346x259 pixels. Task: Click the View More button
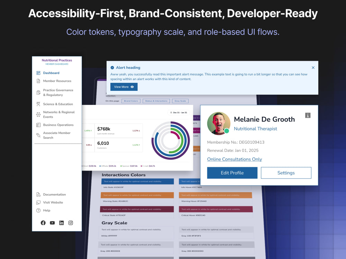(124, 87)
